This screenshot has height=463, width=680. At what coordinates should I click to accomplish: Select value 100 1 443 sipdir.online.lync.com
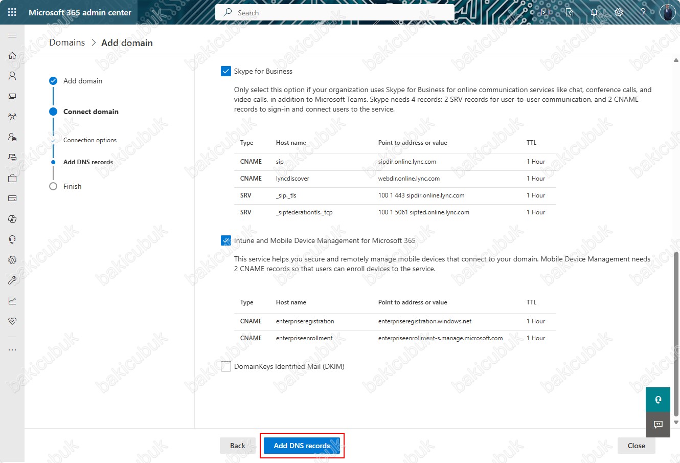tap(421, 195)
